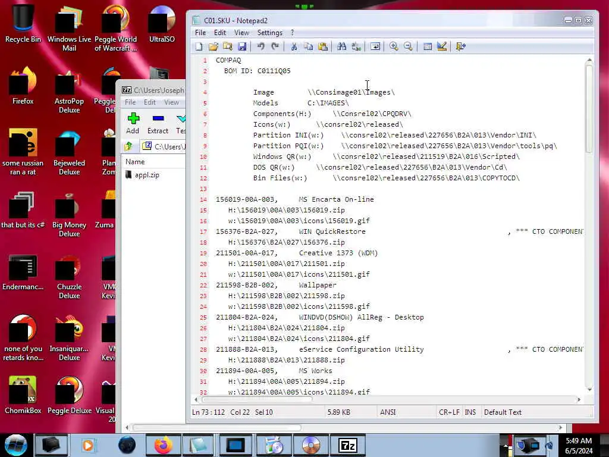Click the 7-Zip horizontal scrollbar thumb
Image resolution: width=609 pixels, height=457 pixels.
point(217,427)
